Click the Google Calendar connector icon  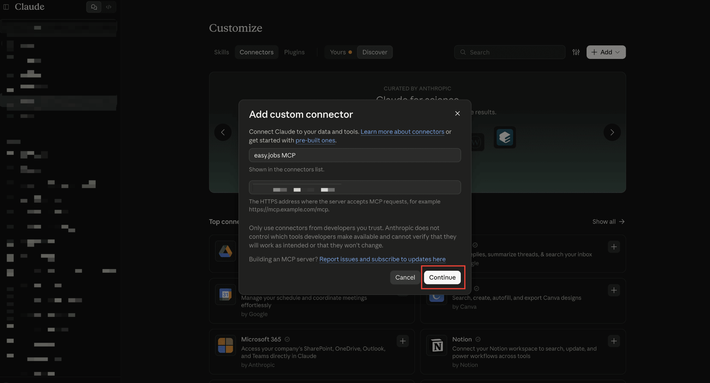coord(225,295)
